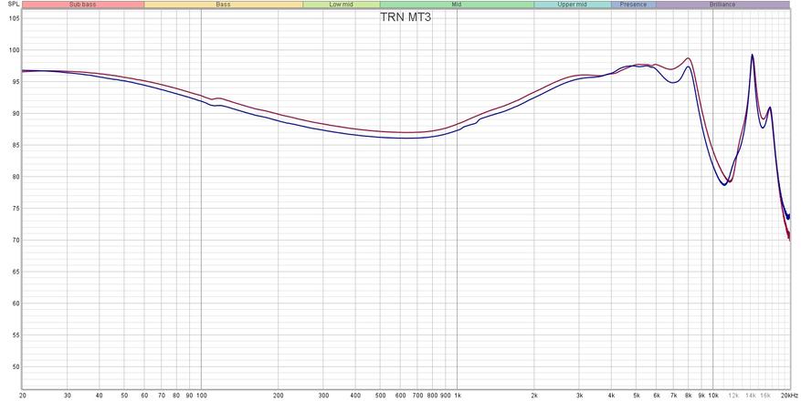The height and width of the screenshot is (401, 801).
Task: Click the 100 tick on frequency axis
Action: point(201,396)
